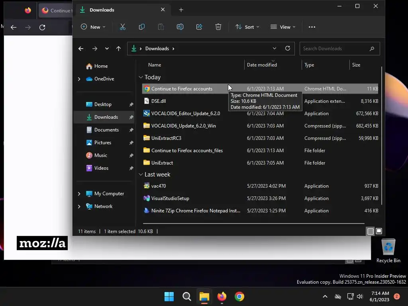Open the Recycle Bin desktop icon
The image size is (408, 306).
[388, 251]
